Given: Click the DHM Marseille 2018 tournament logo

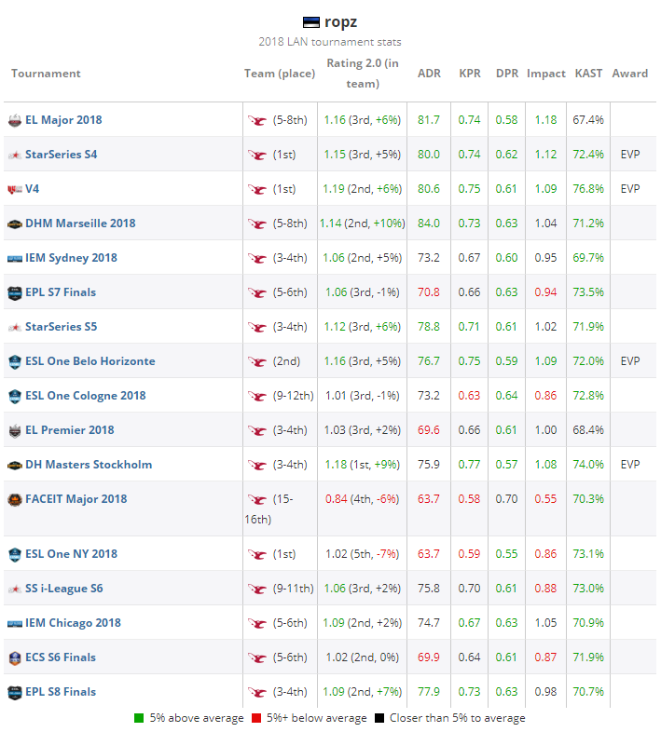Looking at the screenshot, I should [x=14, y=224].
